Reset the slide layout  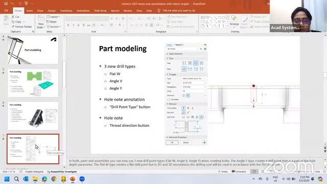point(52,21)
